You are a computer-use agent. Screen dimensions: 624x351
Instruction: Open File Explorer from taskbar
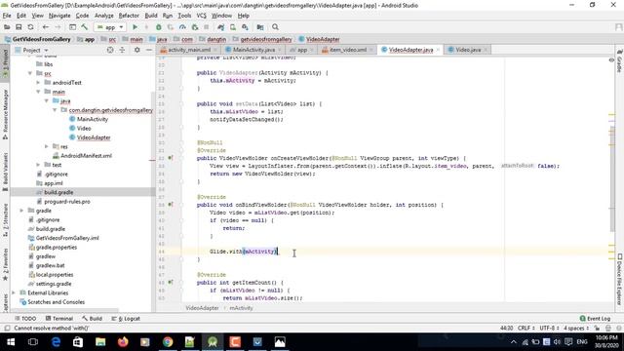click(100, 342)
